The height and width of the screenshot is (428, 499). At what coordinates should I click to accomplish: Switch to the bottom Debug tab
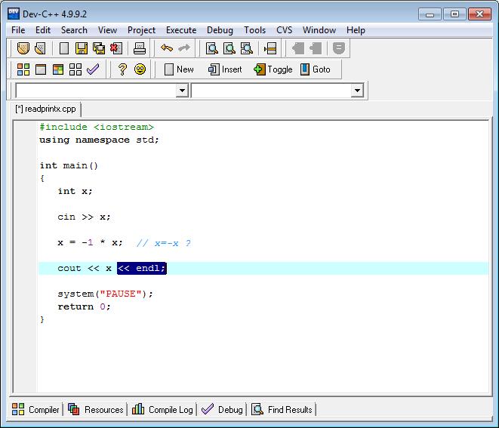(222, 409)
